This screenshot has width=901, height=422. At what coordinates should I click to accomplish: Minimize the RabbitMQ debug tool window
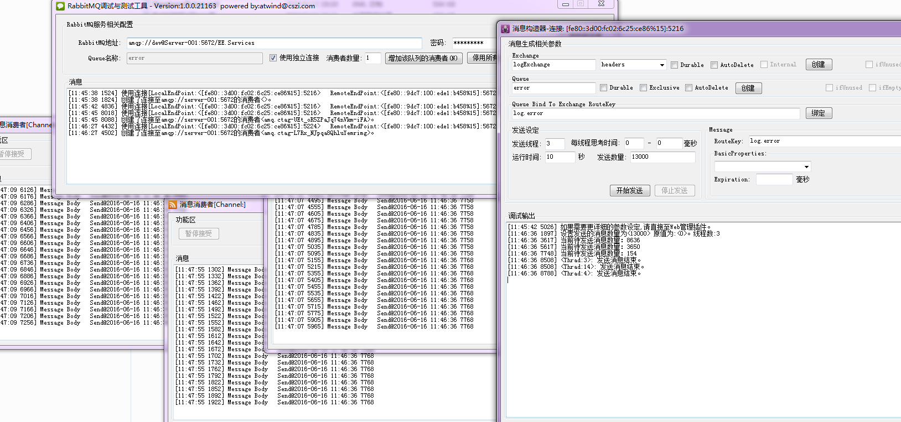click(565, 4)
